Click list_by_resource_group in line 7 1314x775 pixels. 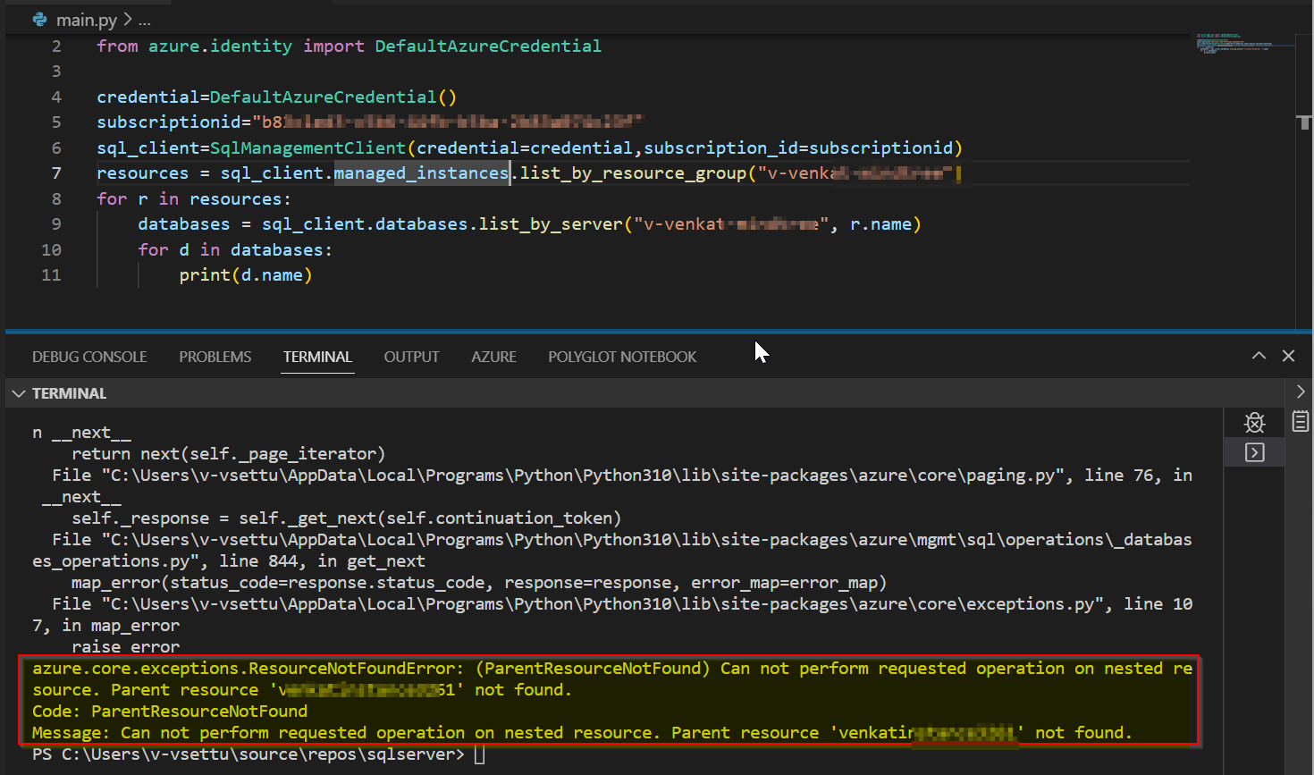coord(633,173)
